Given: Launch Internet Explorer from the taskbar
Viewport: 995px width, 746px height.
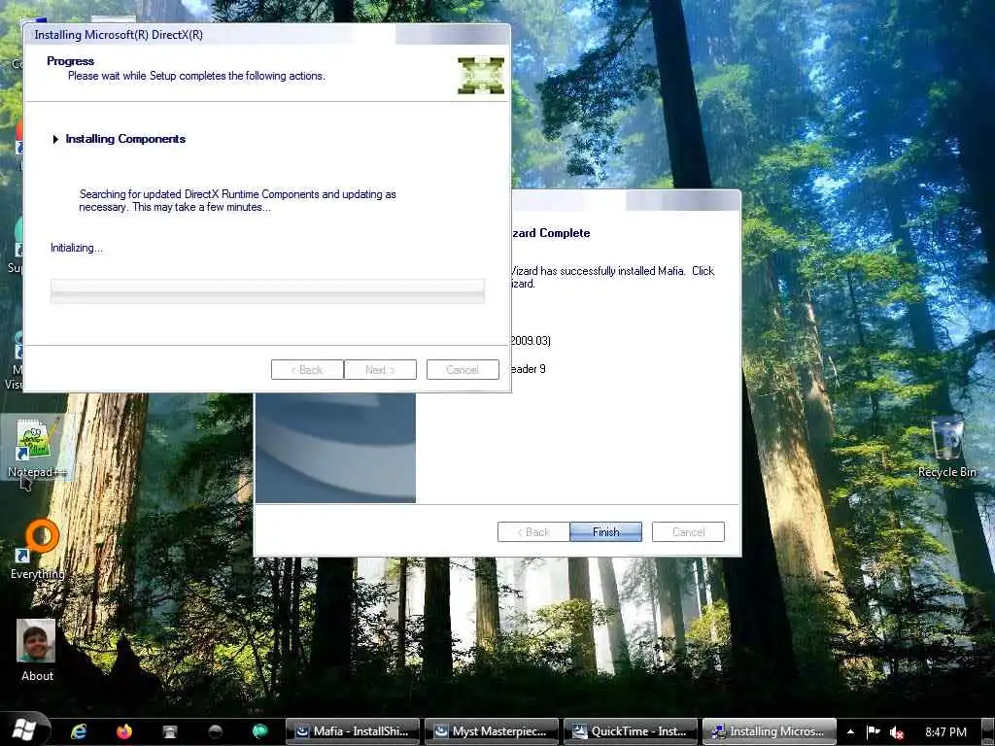Looking at the screenshot, I should 79,731.
